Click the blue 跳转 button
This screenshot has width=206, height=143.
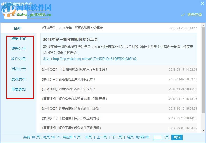pyautogui.click(x=177, y=137)
